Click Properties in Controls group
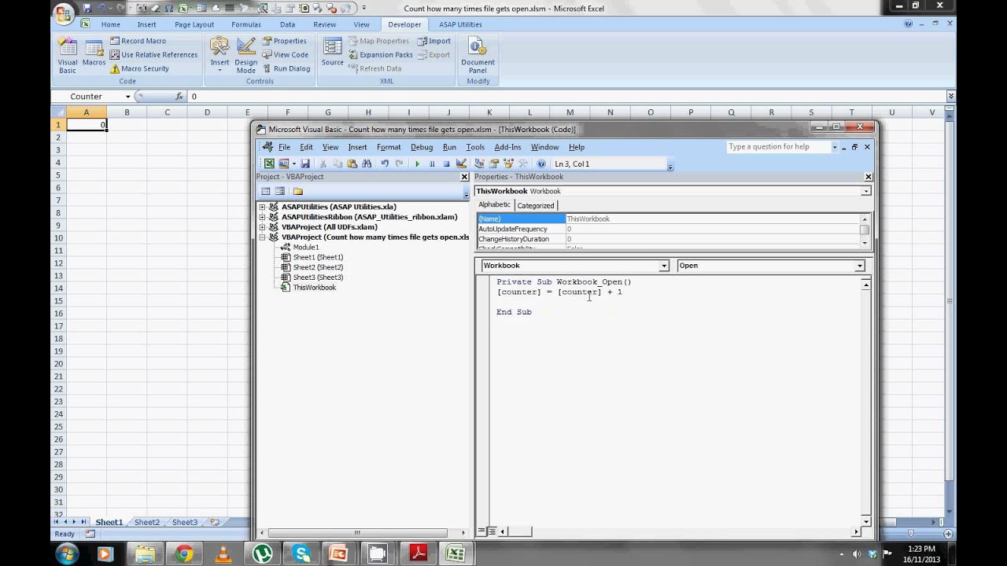The width and height of the screenshot is (1007, 566). pyautogui.click(x=284, y=41)
